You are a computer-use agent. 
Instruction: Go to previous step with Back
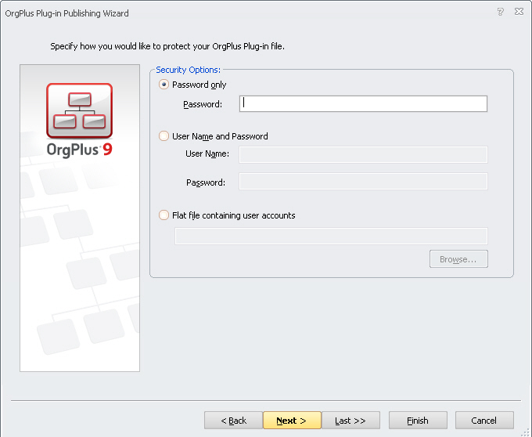[x=233, y=421]
